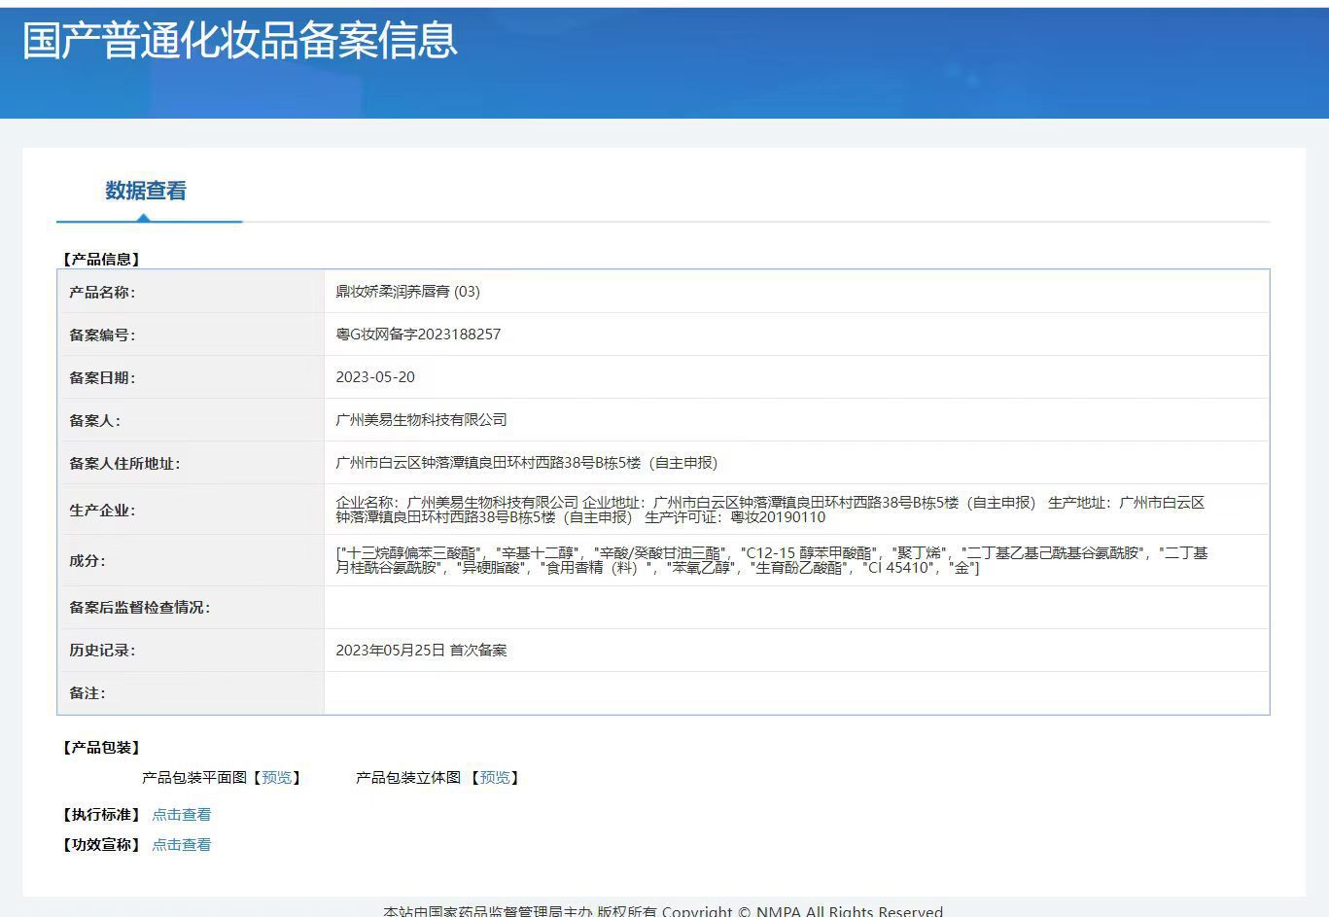This screenshot has width=1329, height=917.
Task: Click the 成分 ingredients list text
Action: (772, 560)
